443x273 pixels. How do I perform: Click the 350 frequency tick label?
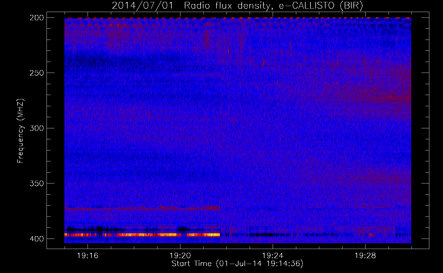click(36, 183)
